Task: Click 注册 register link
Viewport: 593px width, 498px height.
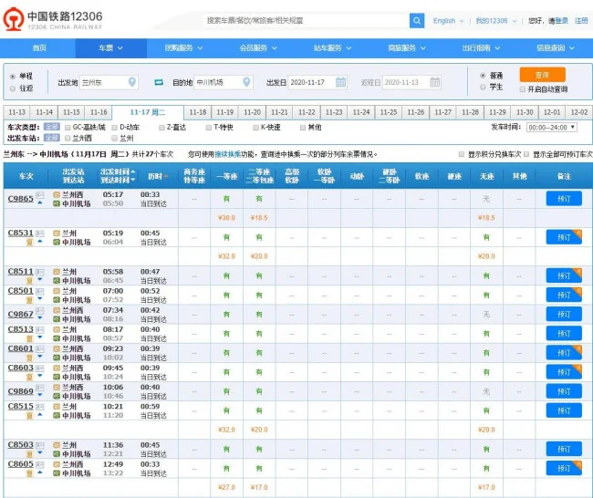Action: pos(581,21)
